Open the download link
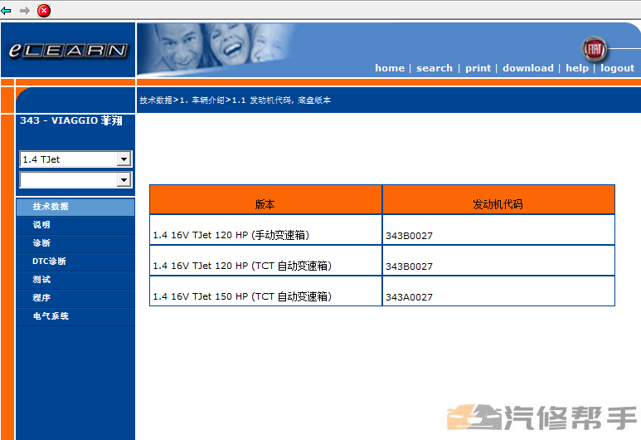641x440 pixels. pos(527,68)
